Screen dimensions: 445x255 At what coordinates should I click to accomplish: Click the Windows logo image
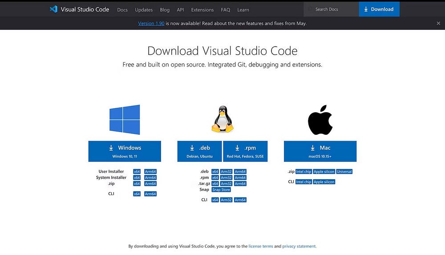point(125,120)
